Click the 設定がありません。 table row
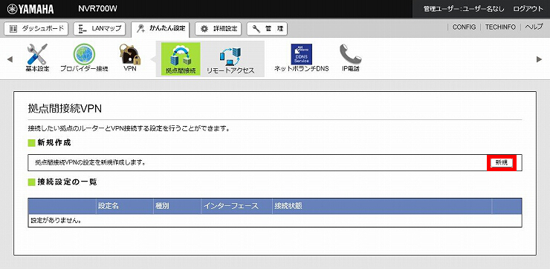 (x=275, y=221)
